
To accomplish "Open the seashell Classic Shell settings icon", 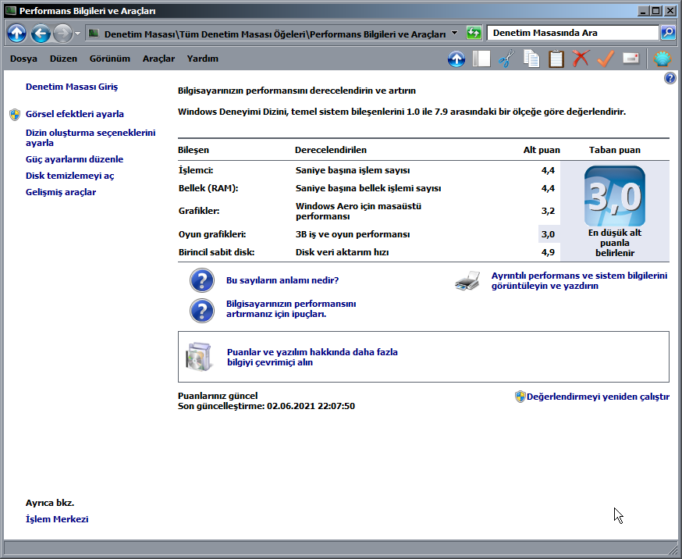I will click(662, 59).
